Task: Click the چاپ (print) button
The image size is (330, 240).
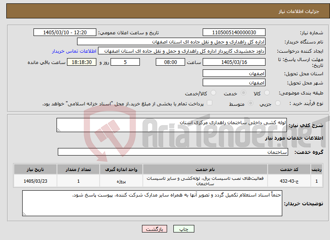Action: coord(183,229)
